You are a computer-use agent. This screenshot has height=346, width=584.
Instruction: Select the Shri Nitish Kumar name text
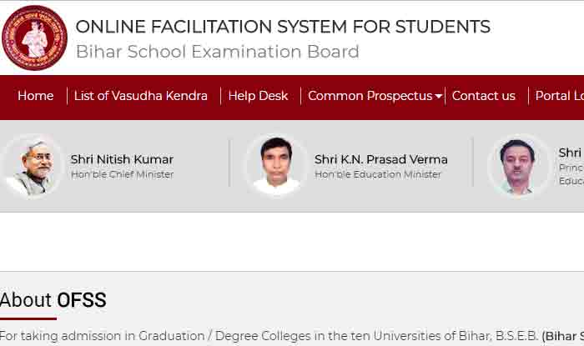122,159
